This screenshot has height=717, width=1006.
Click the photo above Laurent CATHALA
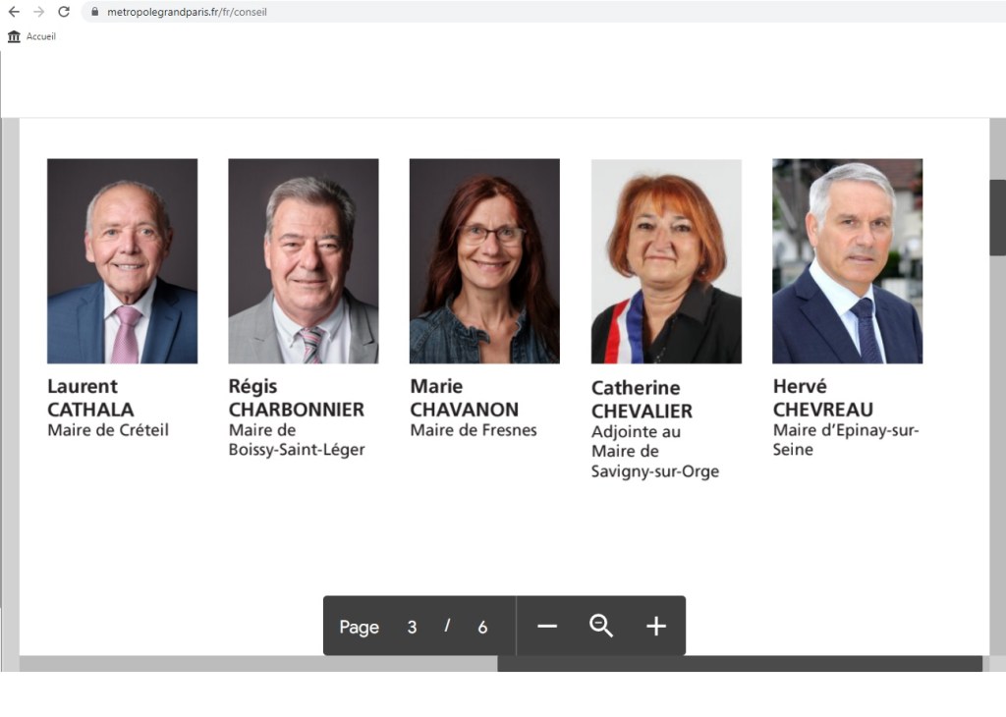(x=122, y=261)
